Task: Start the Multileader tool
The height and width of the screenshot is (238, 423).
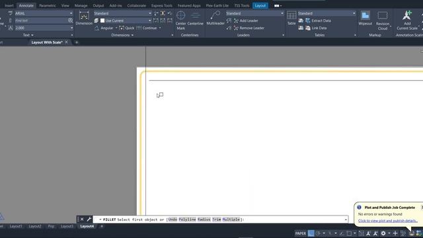Action: [215, 19]
